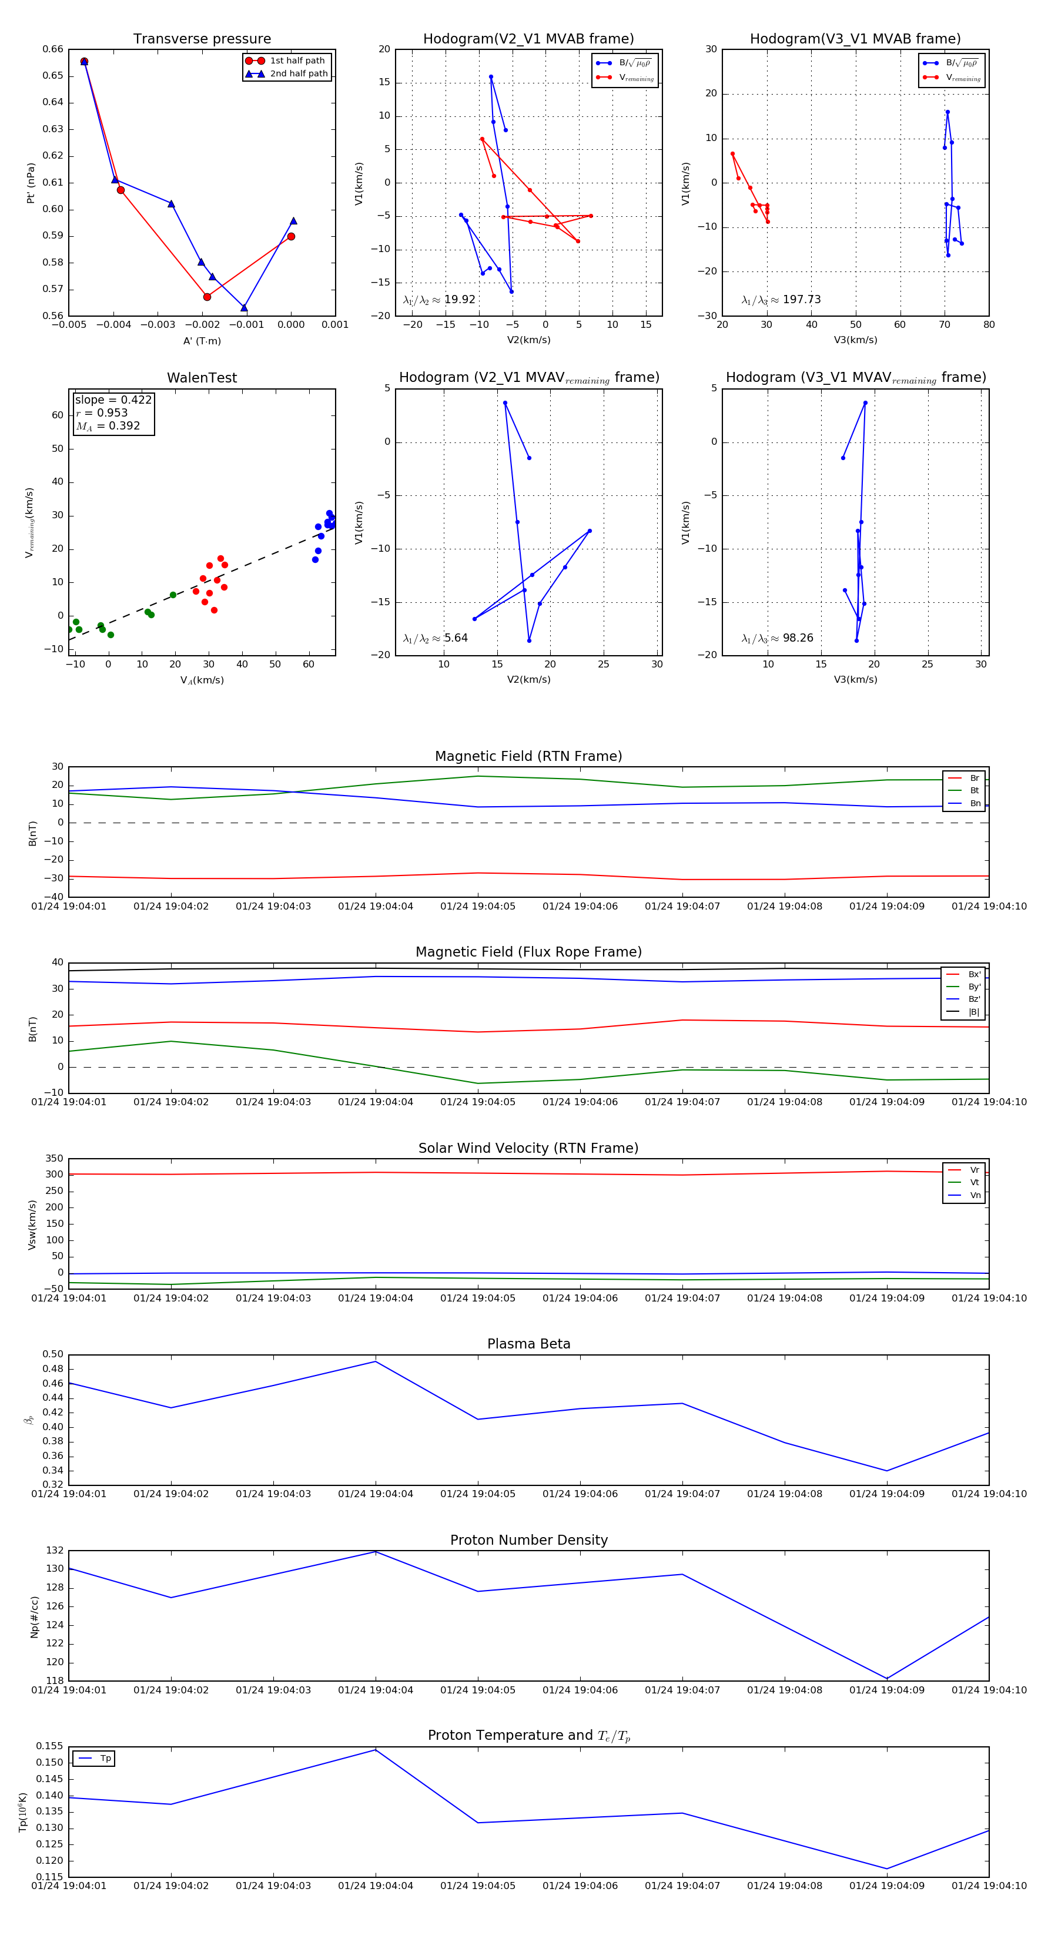This screenshot has width=1058, height=1939.
Task: Click the Bx' legend entry
Action: click(963, 975)
